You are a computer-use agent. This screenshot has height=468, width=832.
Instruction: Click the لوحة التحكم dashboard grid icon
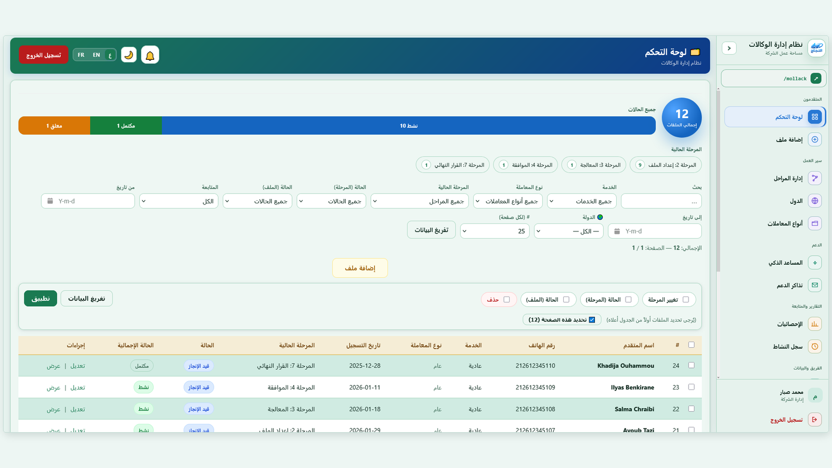click(815, 117)
